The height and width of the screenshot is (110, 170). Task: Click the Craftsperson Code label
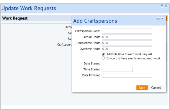(x=88, y=31)
